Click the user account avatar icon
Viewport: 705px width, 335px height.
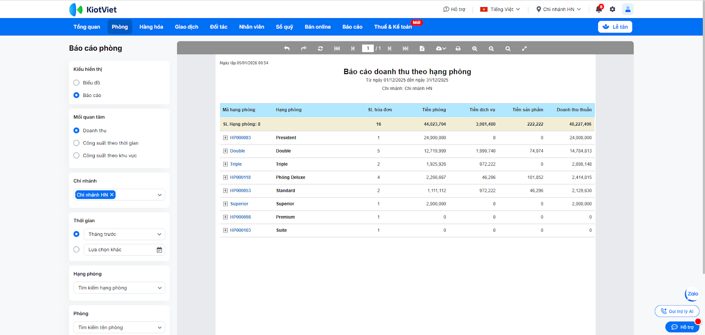[628, 9]
